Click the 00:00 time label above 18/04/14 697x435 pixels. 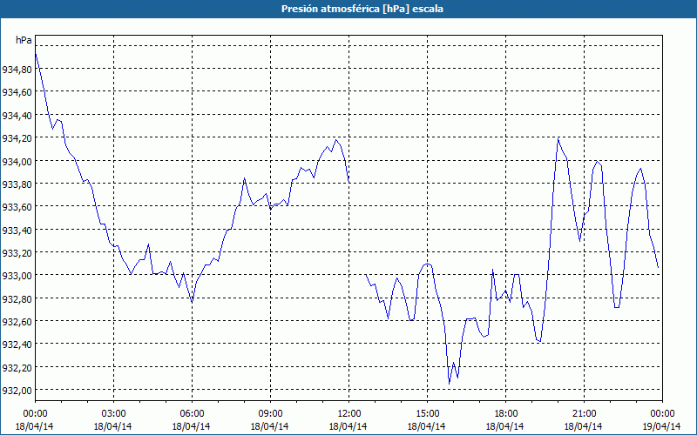(x=35, y=414)
